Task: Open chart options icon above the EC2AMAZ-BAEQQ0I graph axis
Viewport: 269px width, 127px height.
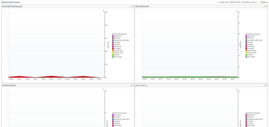Action: tap(103, 90)
